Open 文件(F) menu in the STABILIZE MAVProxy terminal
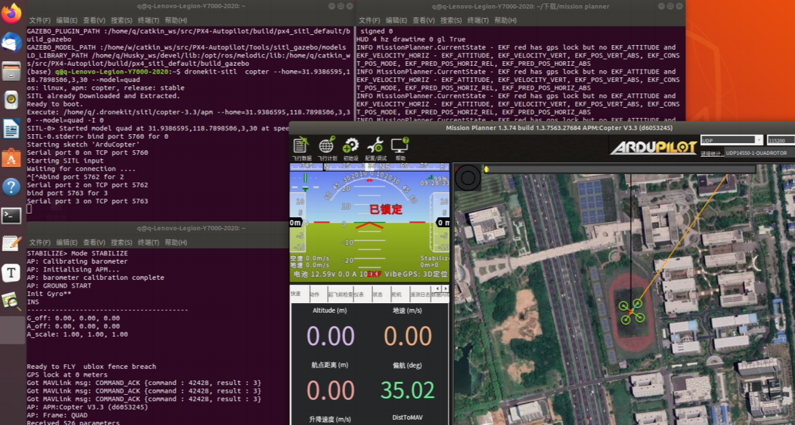 coord(40,242)
